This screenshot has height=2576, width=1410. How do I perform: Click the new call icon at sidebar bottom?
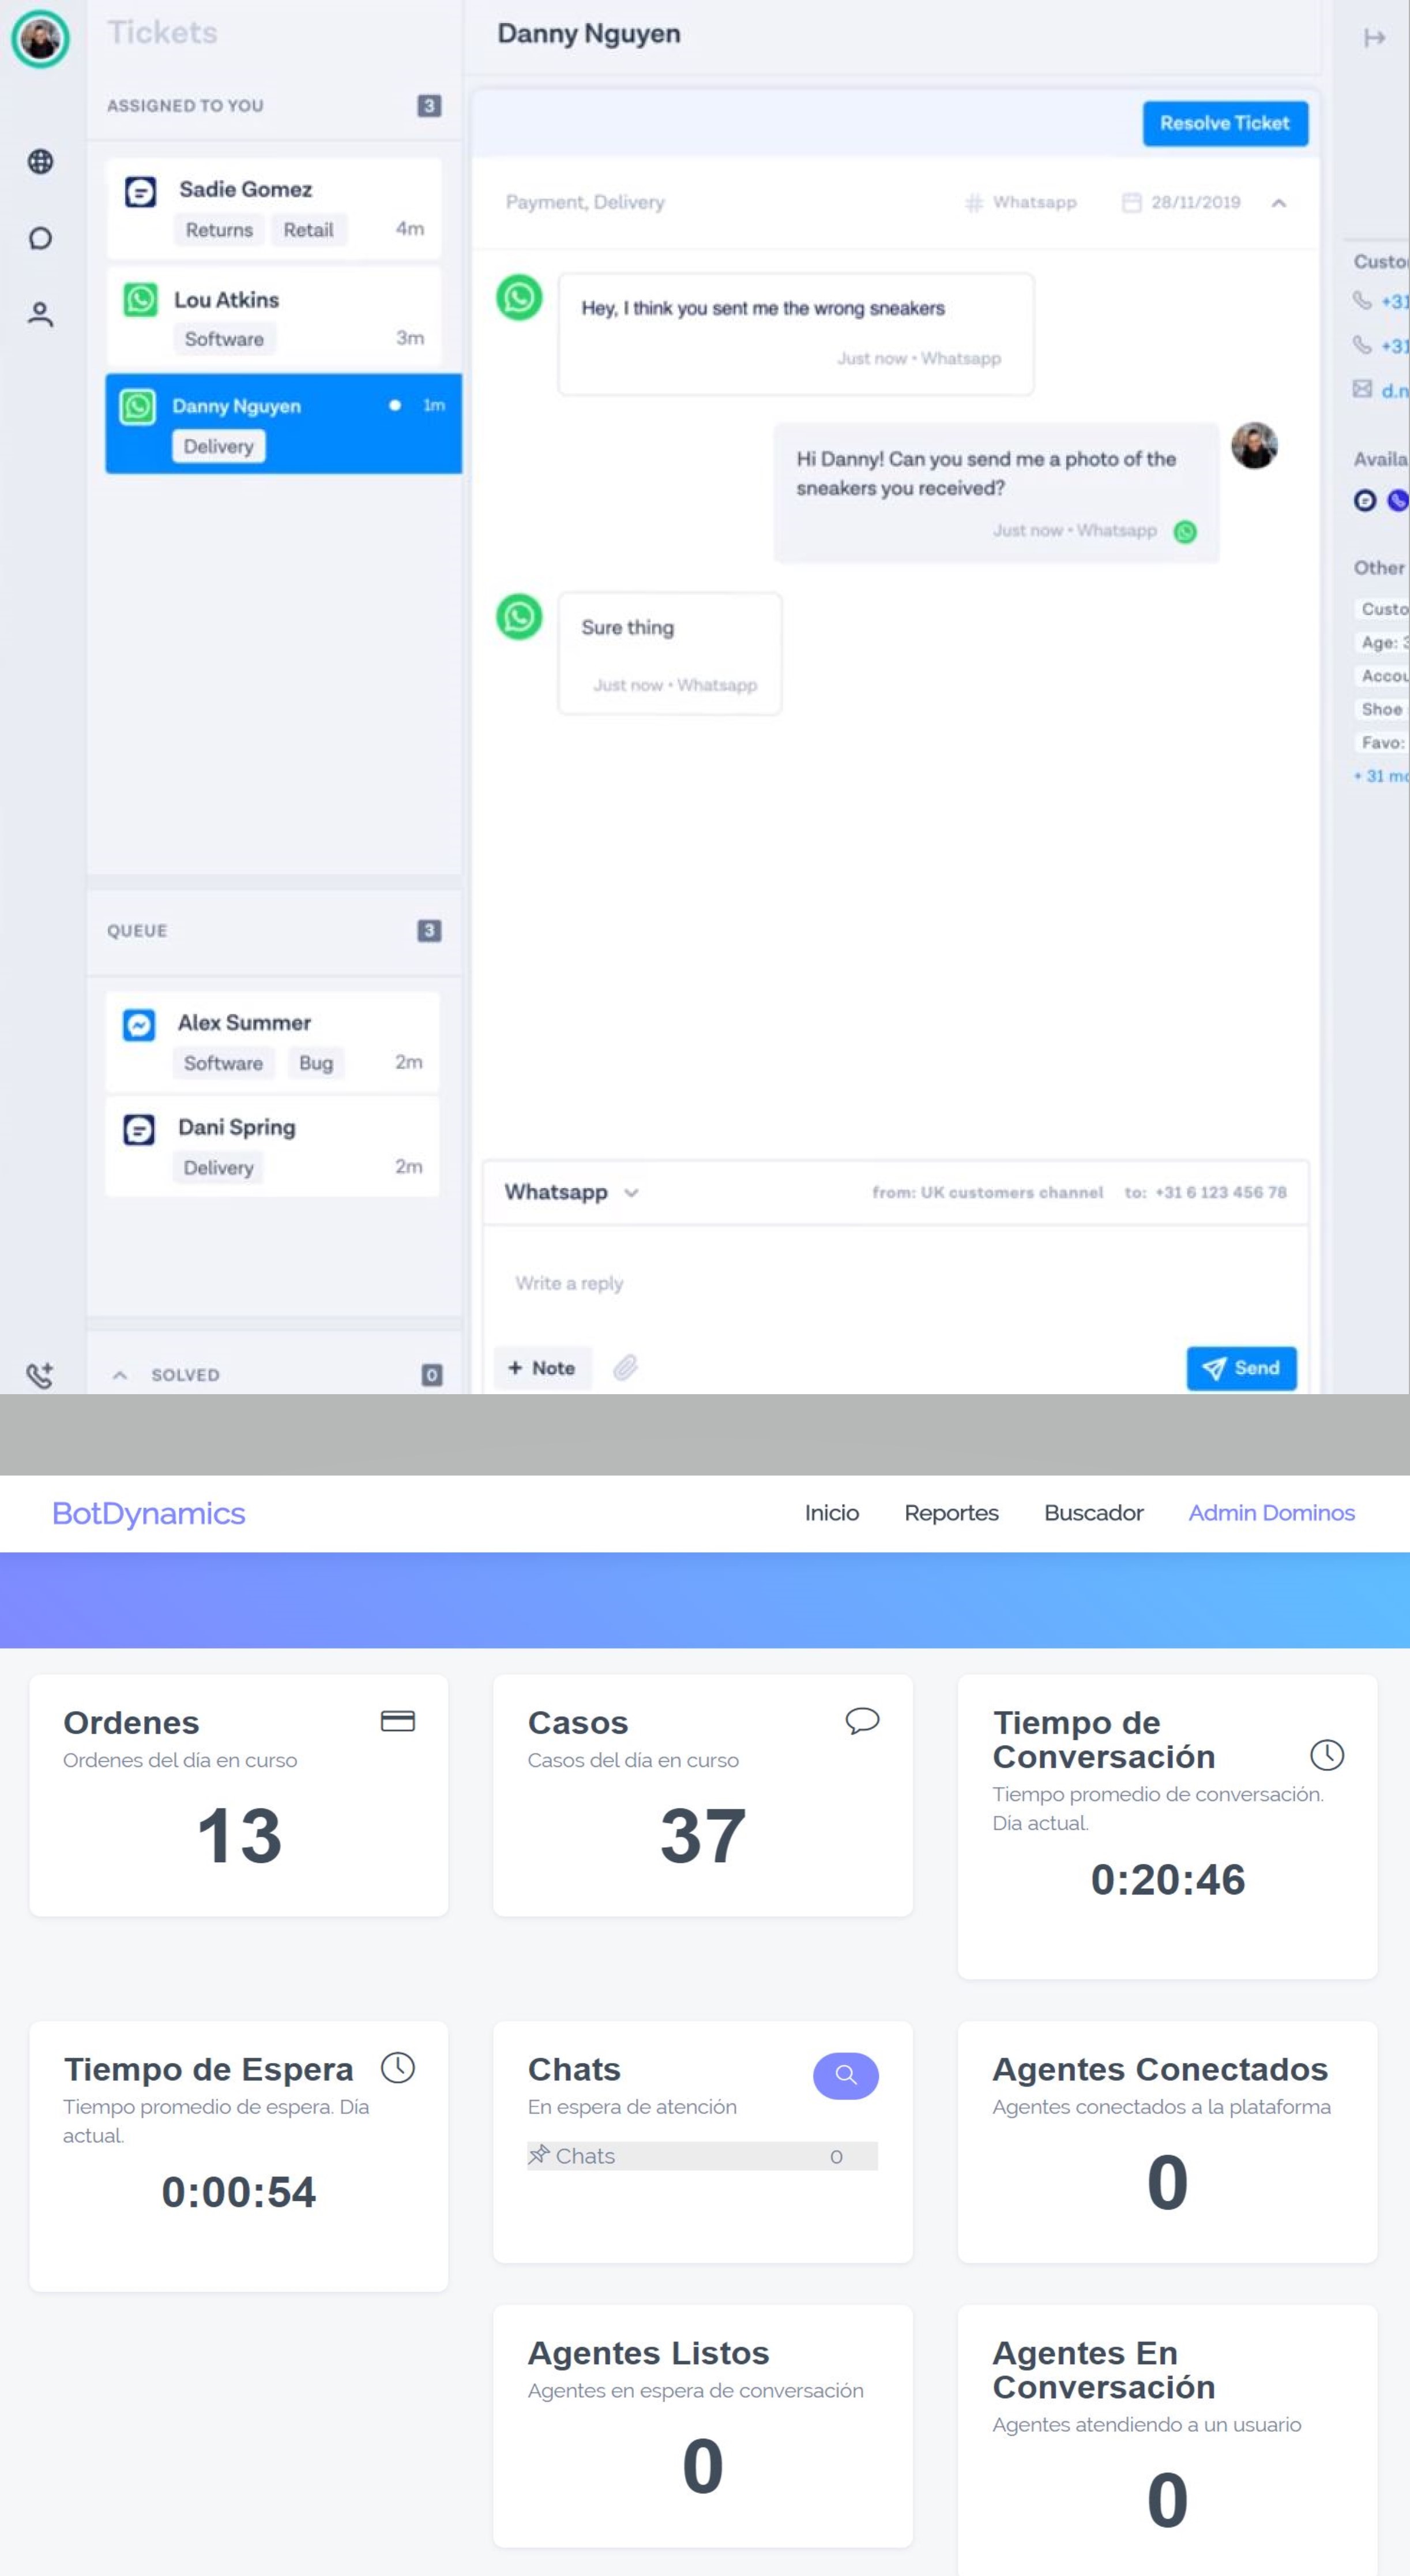[40, 1375]
